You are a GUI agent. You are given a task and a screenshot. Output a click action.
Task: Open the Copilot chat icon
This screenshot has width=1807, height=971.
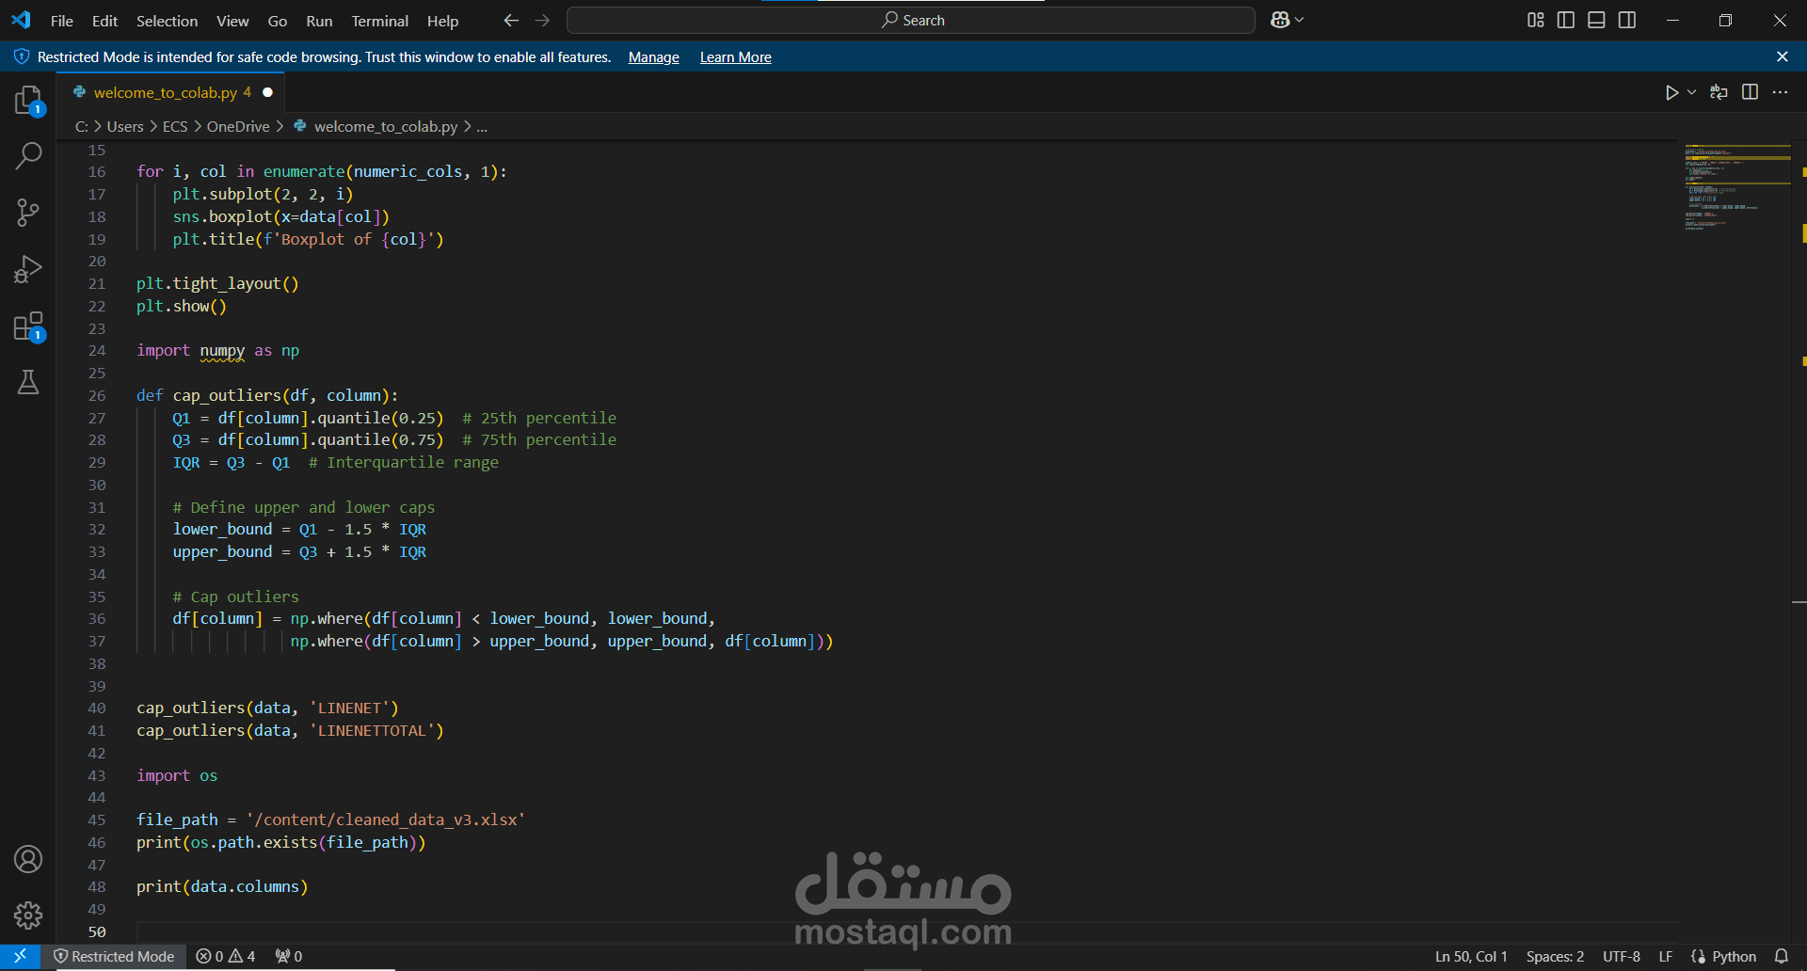point(1280,20)
